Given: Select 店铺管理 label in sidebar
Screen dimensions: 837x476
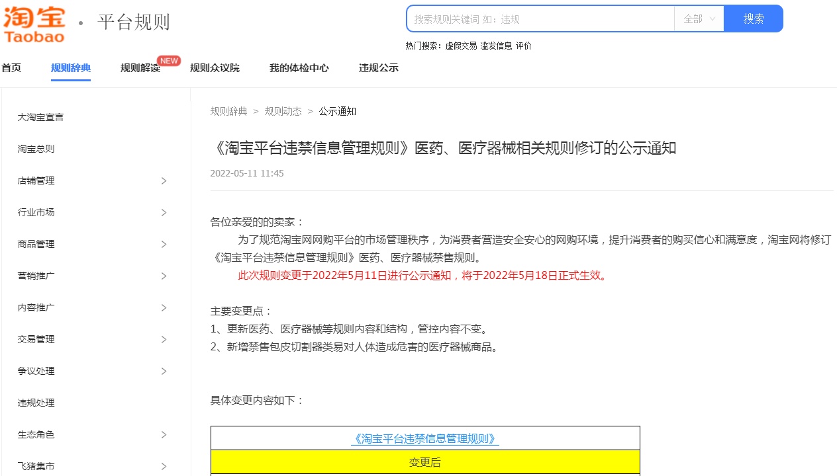Looking at the screenshot, I should point(36,180).
